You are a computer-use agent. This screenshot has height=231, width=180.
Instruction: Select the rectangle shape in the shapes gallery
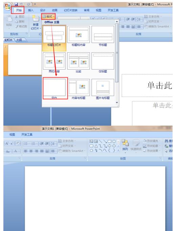click(109, 142)
